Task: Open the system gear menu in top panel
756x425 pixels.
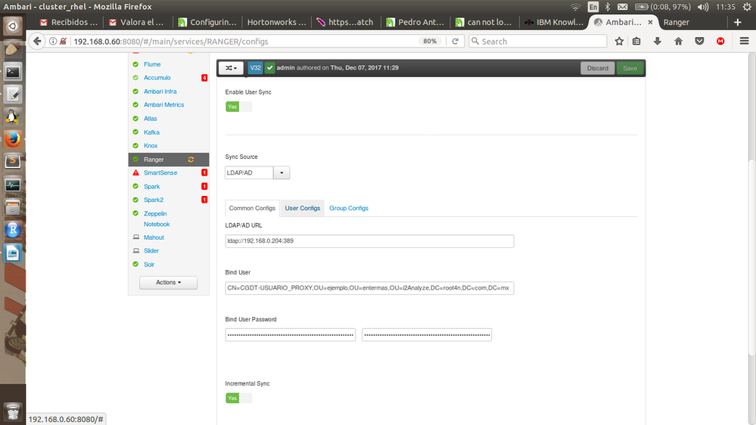Action: [x=747, y=7]
